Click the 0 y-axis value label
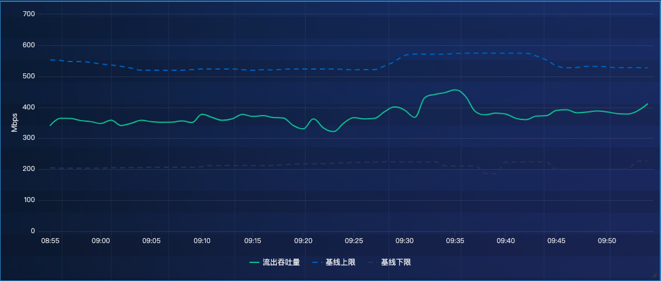 (32, 231)
